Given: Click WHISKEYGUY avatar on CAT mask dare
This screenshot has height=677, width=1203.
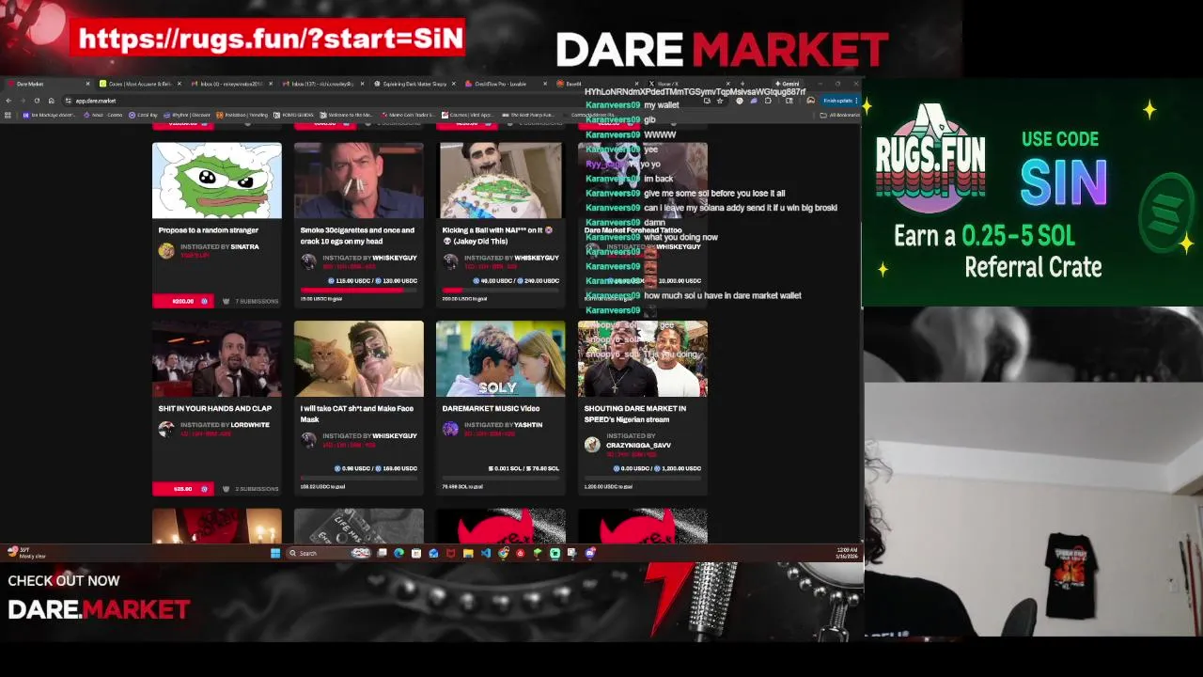Looking at the screenshot, I should click(308, 440).
